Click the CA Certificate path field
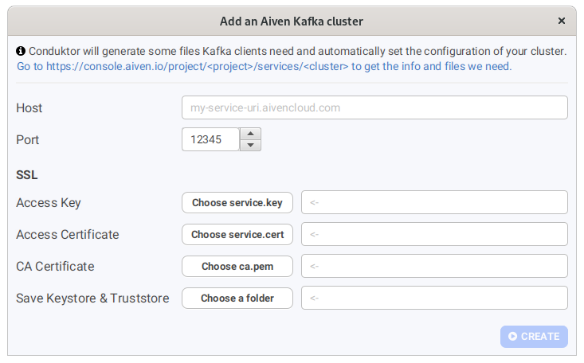 (x=434, y=266)
